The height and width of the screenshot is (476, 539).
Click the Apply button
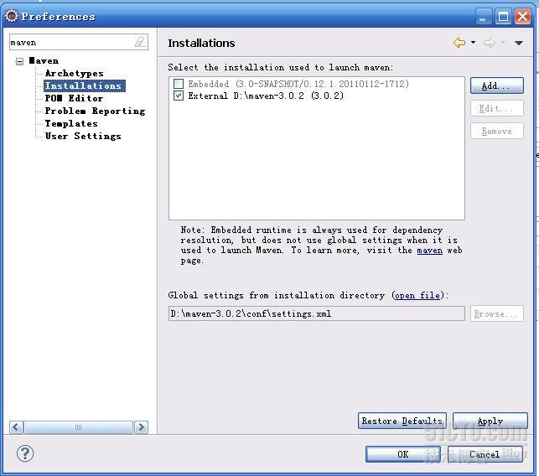pyautogui.click(x=490, y=421)
